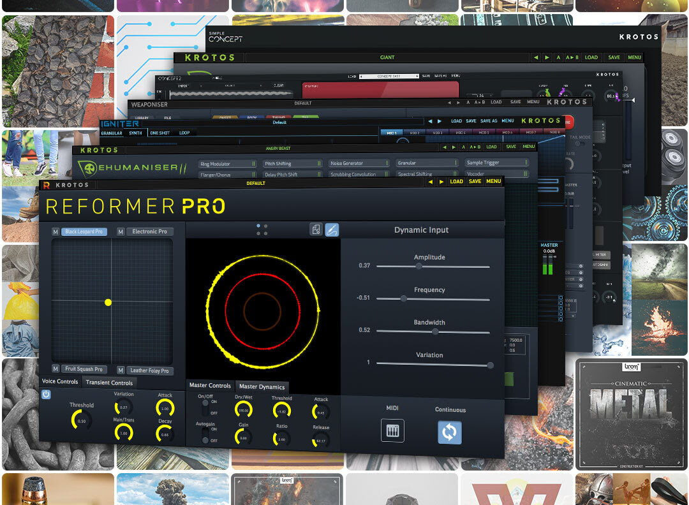
Task: Open the Granular module in Dehumaniser
Action: pos(427,163)
